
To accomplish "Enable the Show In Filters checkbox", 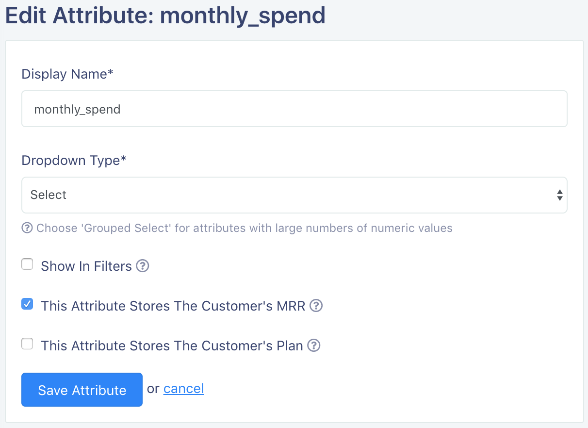I will [x=27, y=264].
